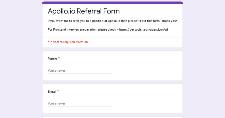Click the partially visible card below Email
225x118 pixels.
click(112, 117)
